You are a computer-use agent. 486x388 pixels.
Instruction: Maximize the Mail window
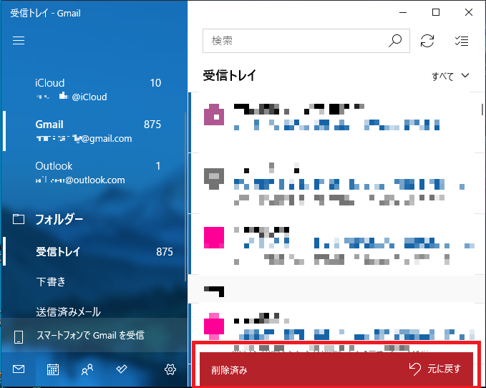[436, 12]
